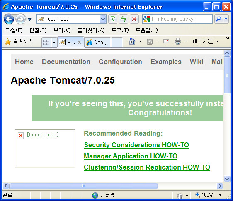Screen dimensions: 233x201
Task: Click the Read Mail envelope icon
Action: tap(166, 41)
